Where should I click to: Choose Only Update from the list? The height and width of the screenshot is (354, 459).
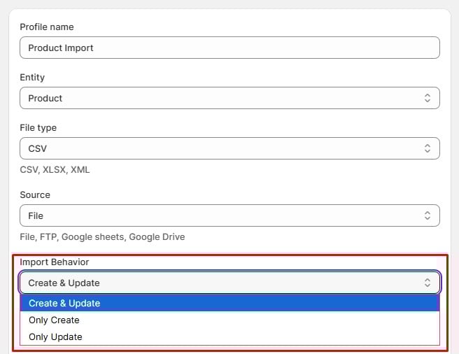(x=55, y=337)
